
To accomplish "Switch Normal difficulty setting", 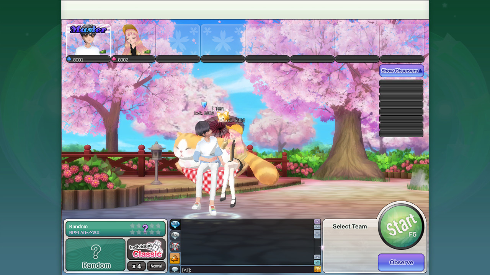I will tap(156, 266).
